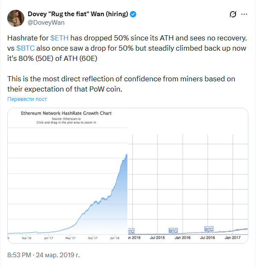Click "Перевести пост" to translate the post
256x267 pixels.
[27, 99]
